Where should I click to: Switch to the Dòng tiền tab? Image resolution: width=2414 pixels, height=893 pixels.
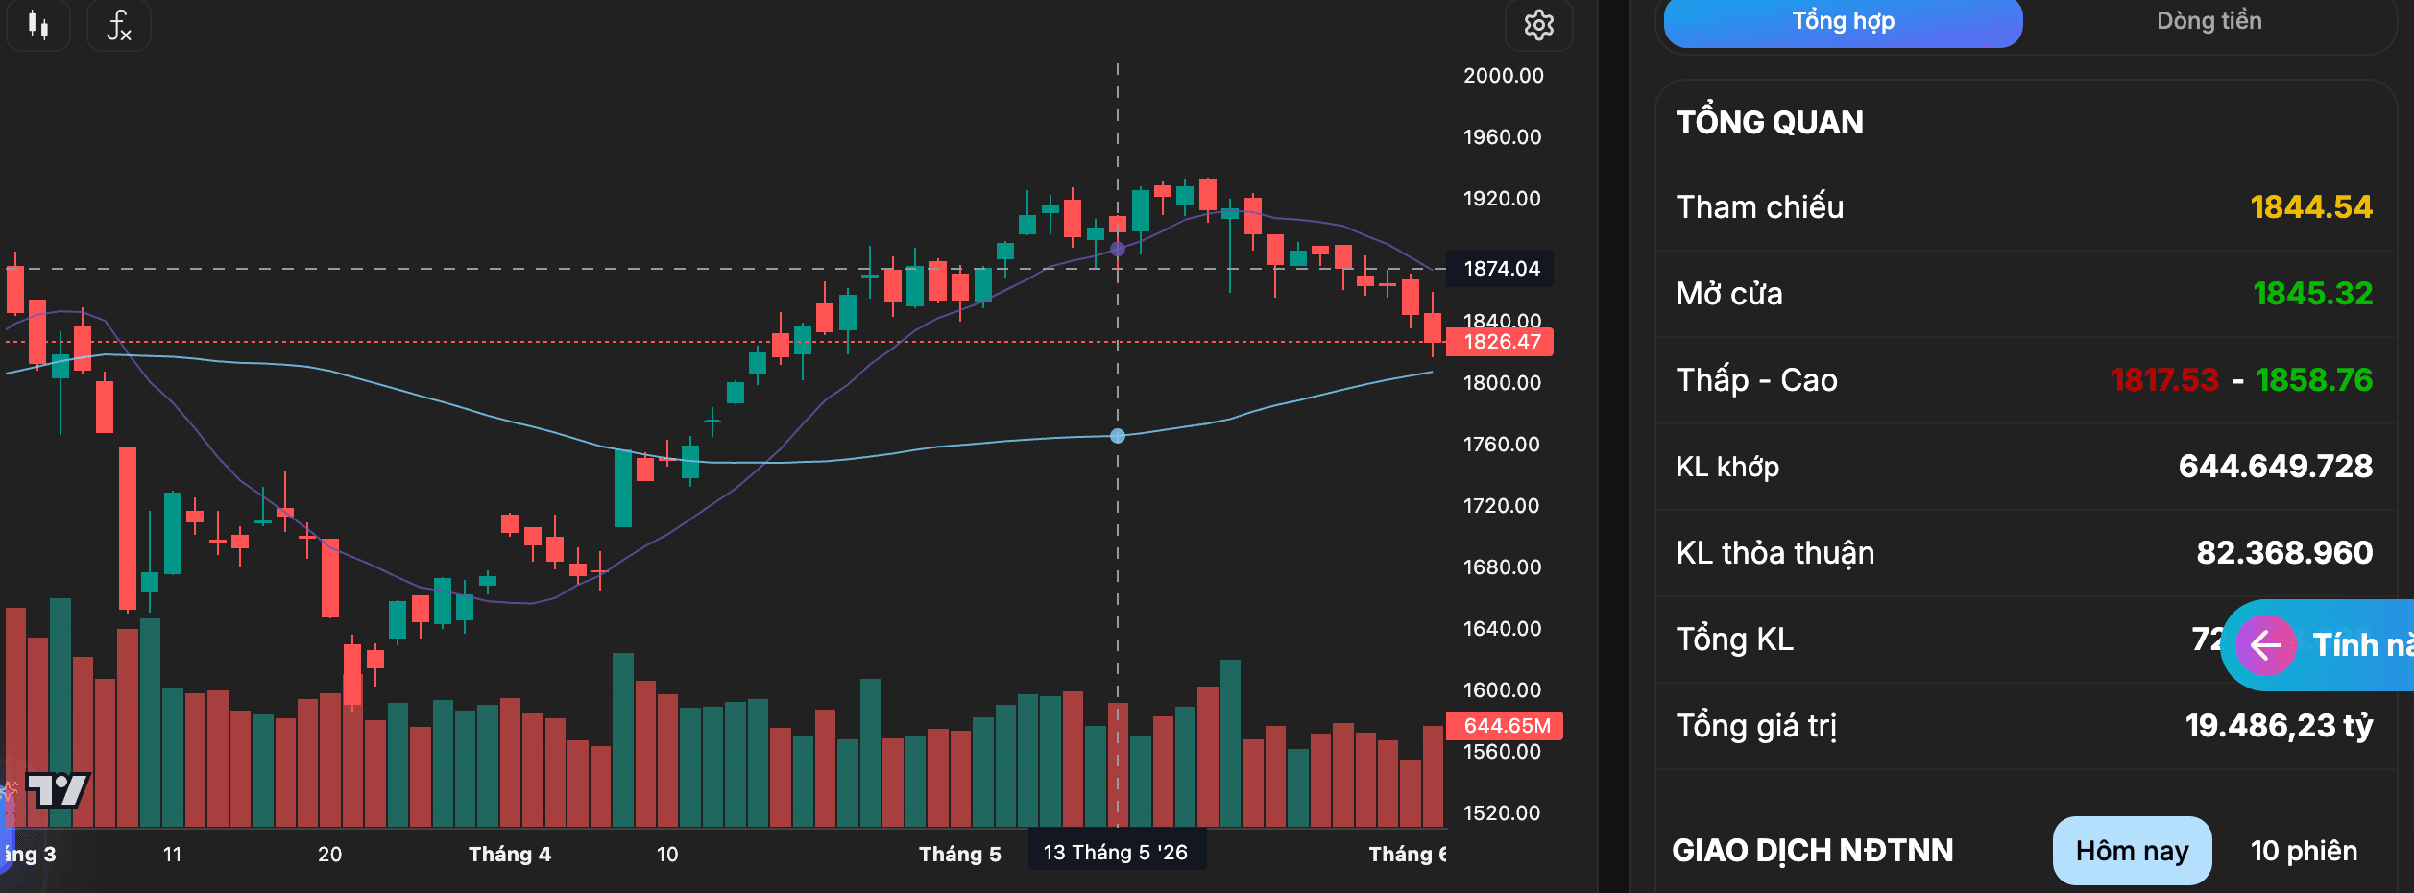pos(2209,22)
